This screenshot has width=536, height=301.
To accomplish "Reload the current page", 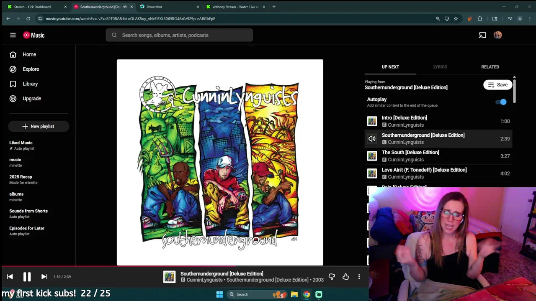I will [28, 18].
